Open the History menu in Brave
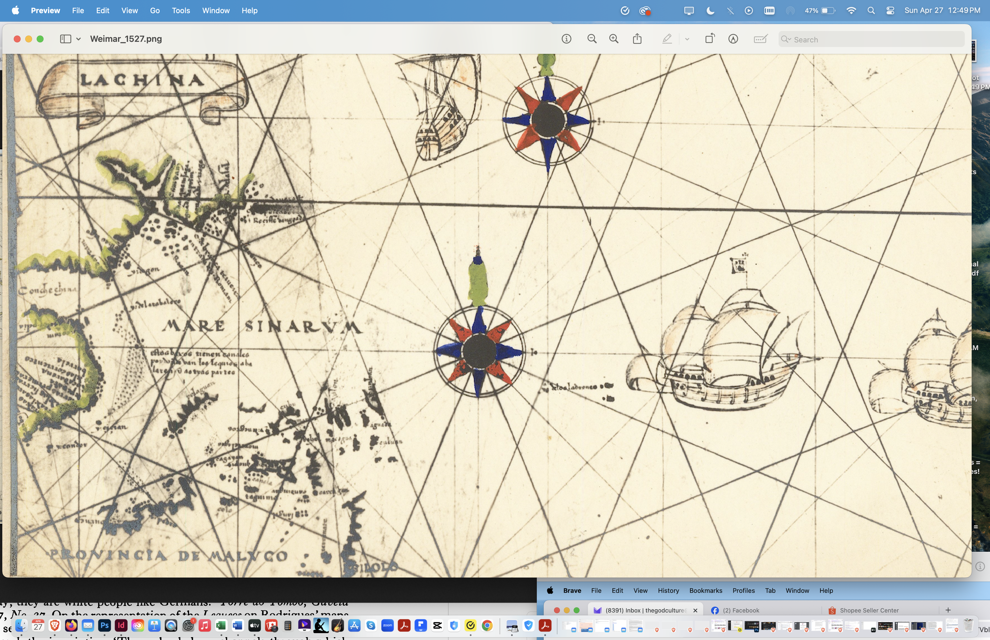This screenshot has width=990, height=640. (x=668, y=590)
